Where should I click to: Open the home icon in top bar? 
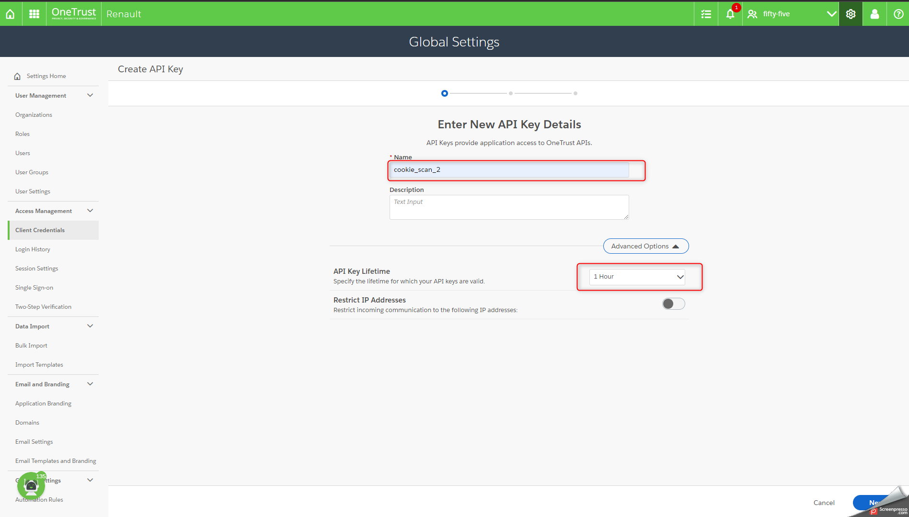coord(10,14)
